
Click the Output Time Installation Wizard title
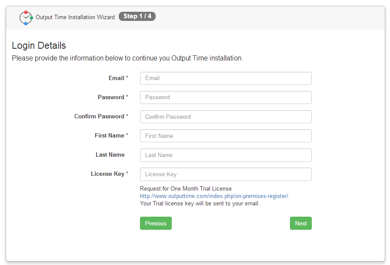coord(75,17)
